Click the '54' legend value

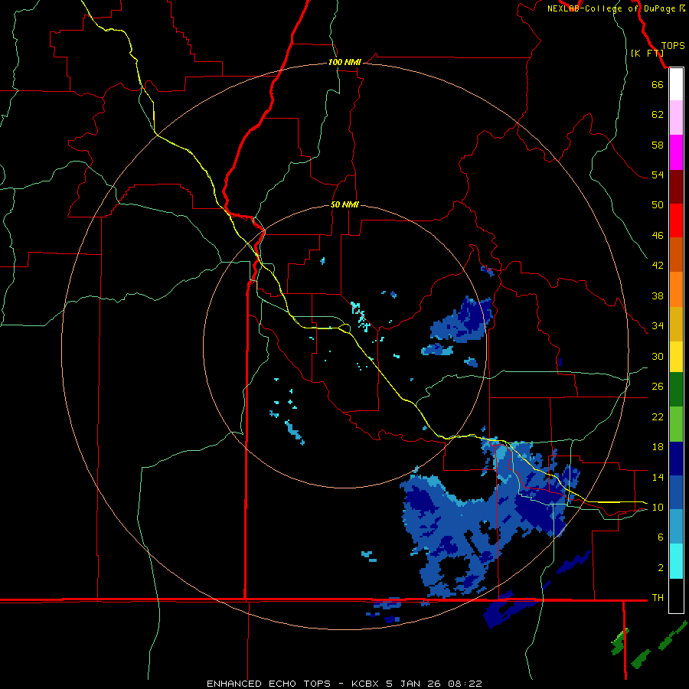[x=658, y=175]
